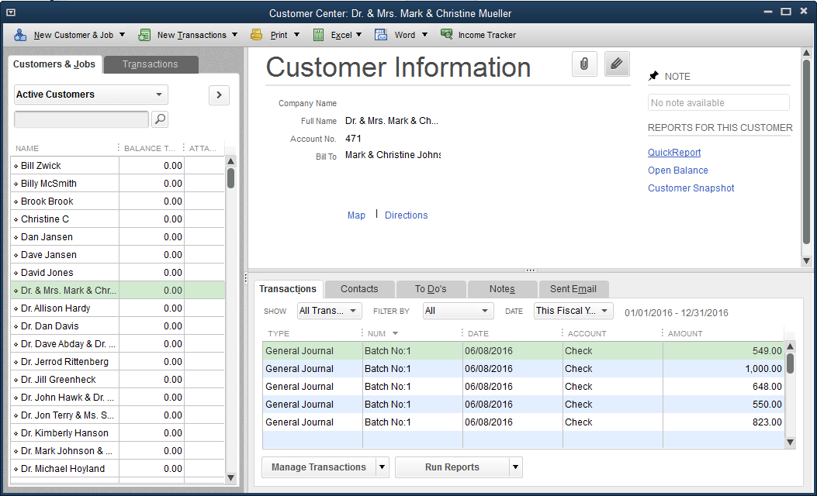Click the New Transactions icon
817x496 pixels.
pos(144,34)
